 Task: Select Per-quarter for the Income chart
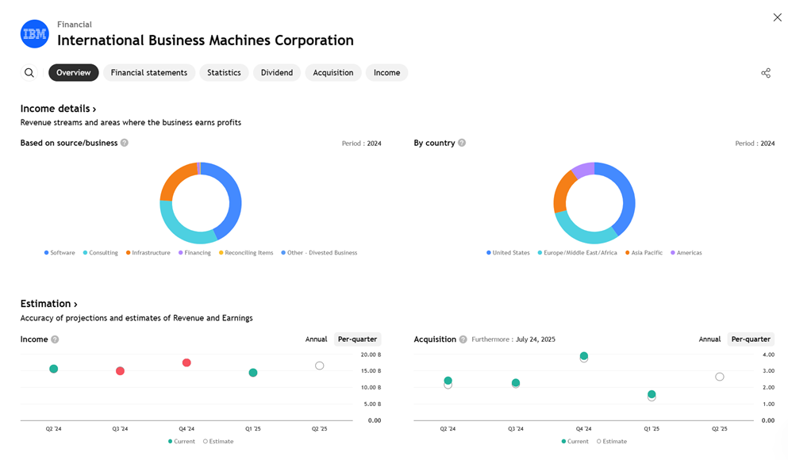(357, 339)
